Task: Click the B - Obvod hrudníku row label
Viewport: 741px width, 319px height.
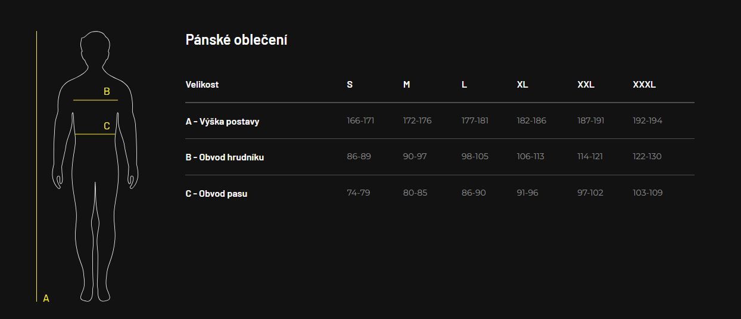Action: pos(225,157)
